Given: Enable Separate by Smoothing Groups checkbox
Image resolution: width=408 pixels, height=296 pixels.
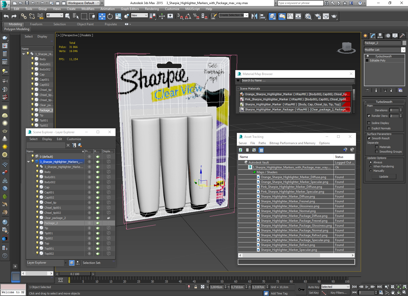Looking at the screenshot, I should point(377,152).
